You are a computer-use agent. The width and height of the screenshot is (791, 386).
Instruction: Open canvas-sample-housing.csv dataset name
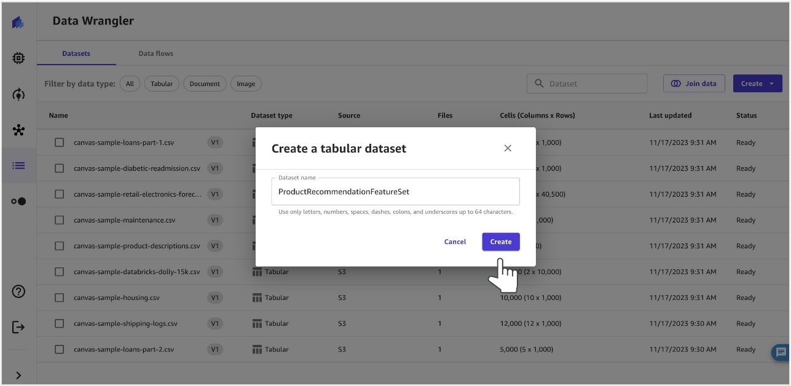click(117, 297)
